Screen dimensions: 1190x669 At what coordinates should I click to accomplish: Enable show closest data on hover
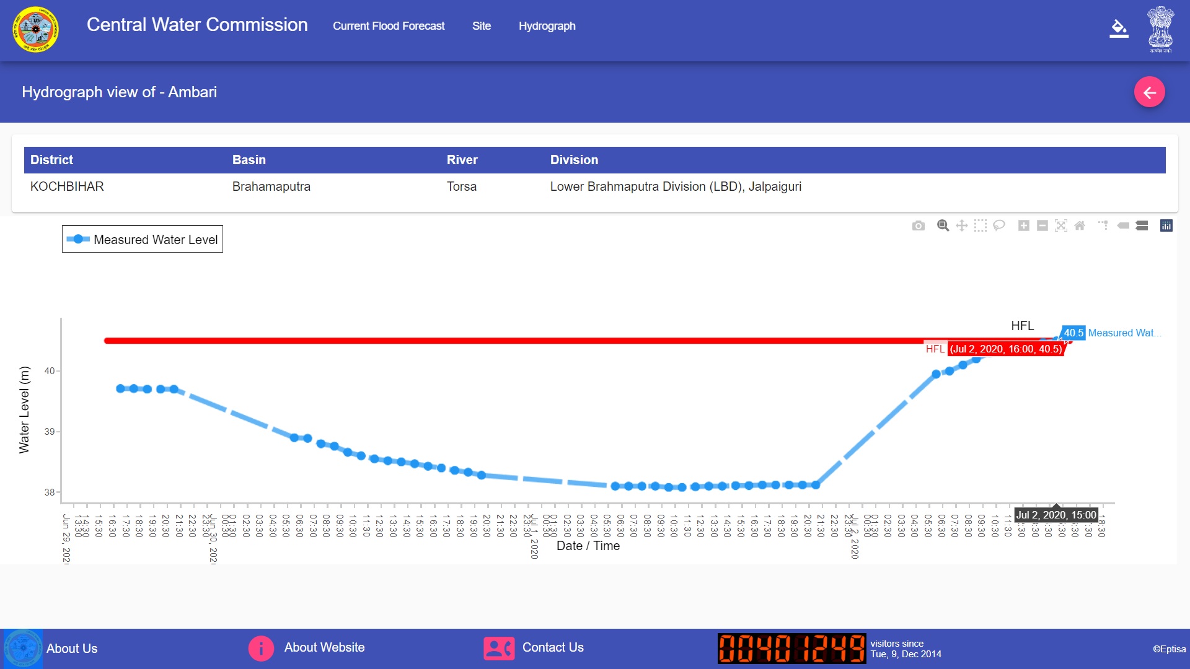[1122, 226]
